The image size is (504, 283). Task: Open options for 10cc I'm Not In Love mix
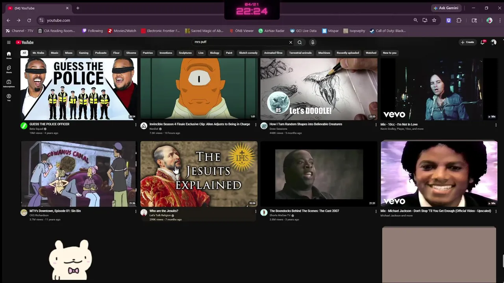click(x=496, y=125)
